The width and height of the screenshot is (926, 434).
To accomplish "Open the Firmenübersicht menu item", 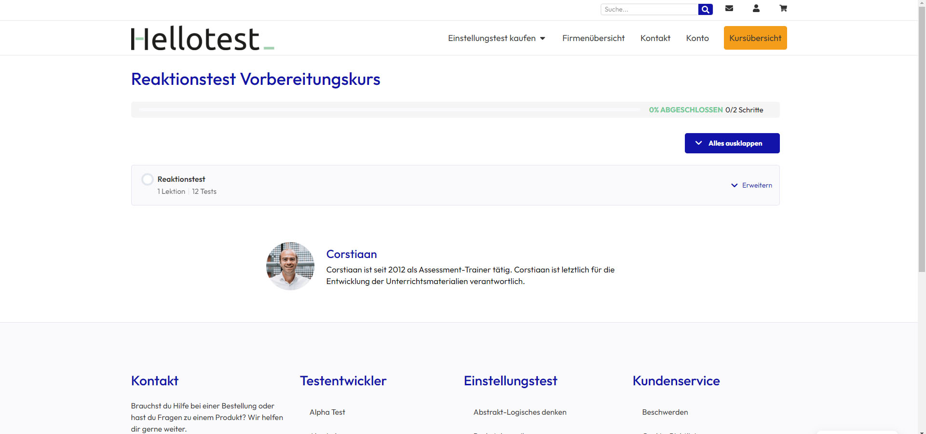I will (593, 38).
